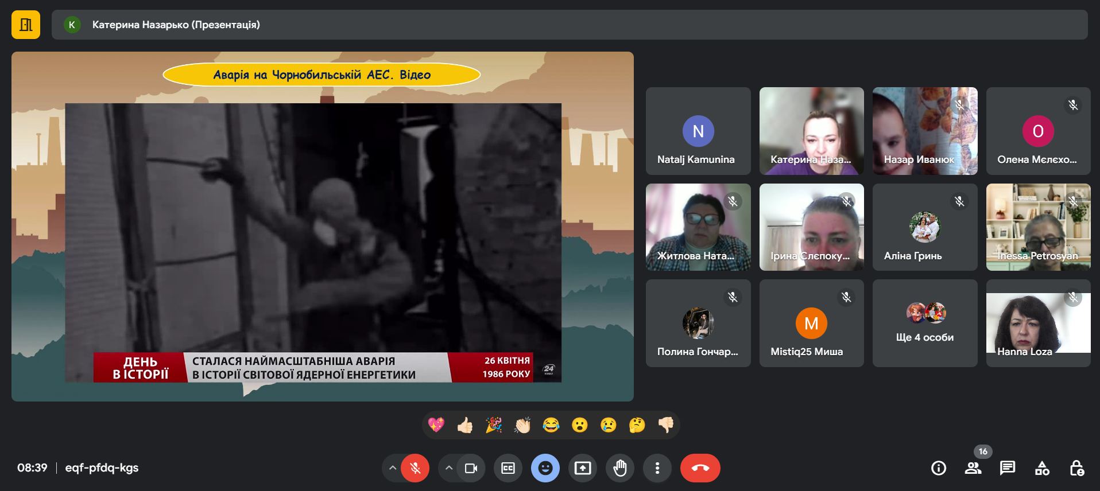Expand video settings arrow beside camera

(x=449, y=468)
